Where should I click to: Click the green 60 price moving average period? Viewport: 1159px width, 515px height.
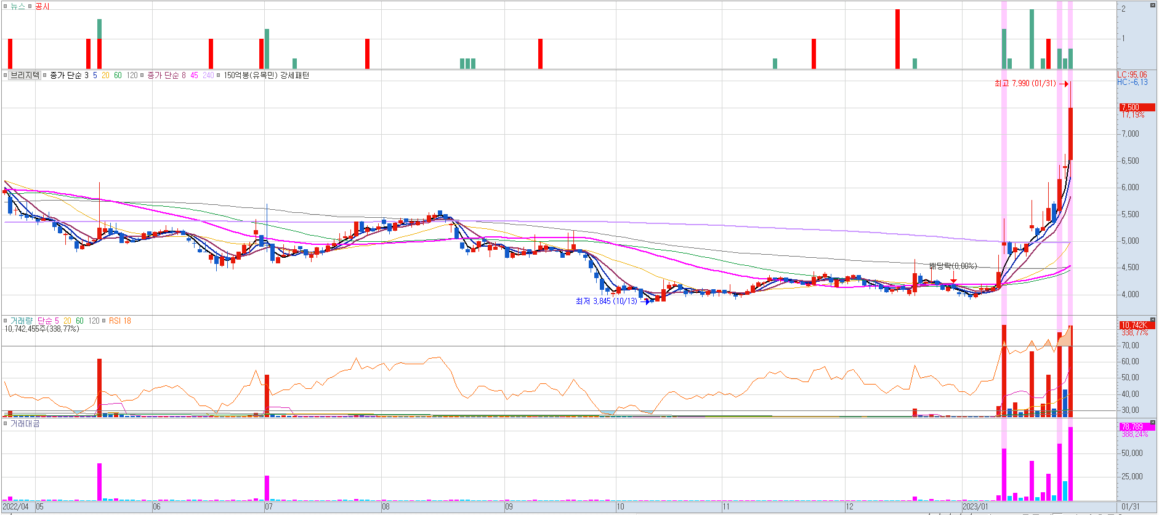118,75
